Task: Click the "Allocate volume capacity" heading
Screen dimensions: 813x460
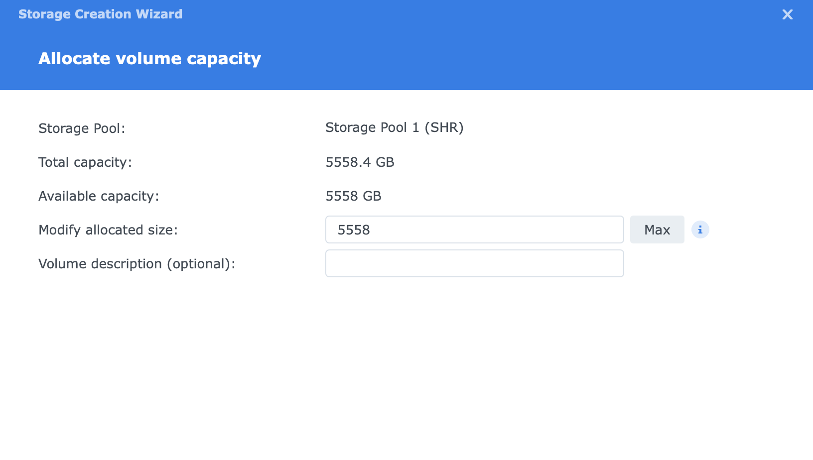Action: point(149,59)
